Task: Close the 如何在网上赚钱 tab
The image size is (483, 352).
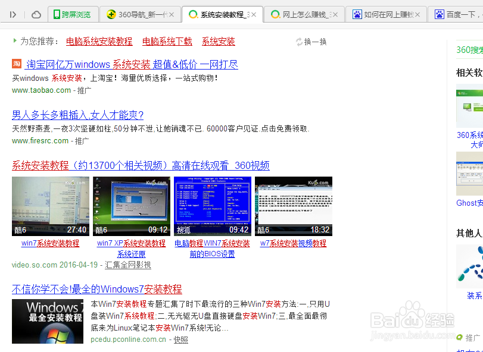Action: [417, 14]
